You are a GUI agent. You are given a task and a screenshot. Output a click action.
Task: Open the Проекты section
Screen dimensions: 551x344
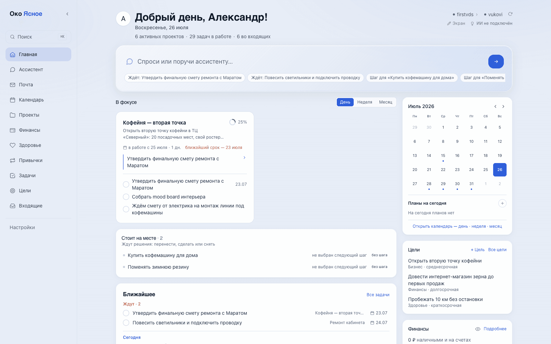pyautogui.click(x=38, y=115)
